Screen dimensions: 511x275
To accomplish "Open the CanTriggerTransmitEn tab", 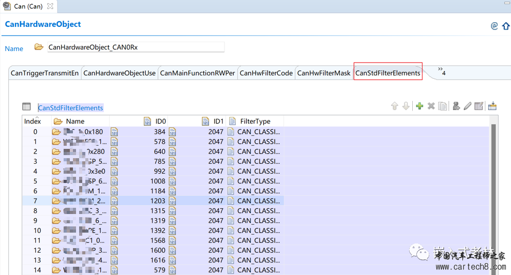I will tap(44, 73).
